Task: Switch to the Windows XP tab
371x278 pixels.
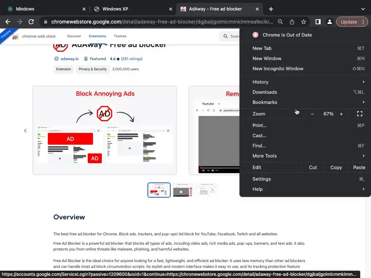Action: (x=133, y=9)
